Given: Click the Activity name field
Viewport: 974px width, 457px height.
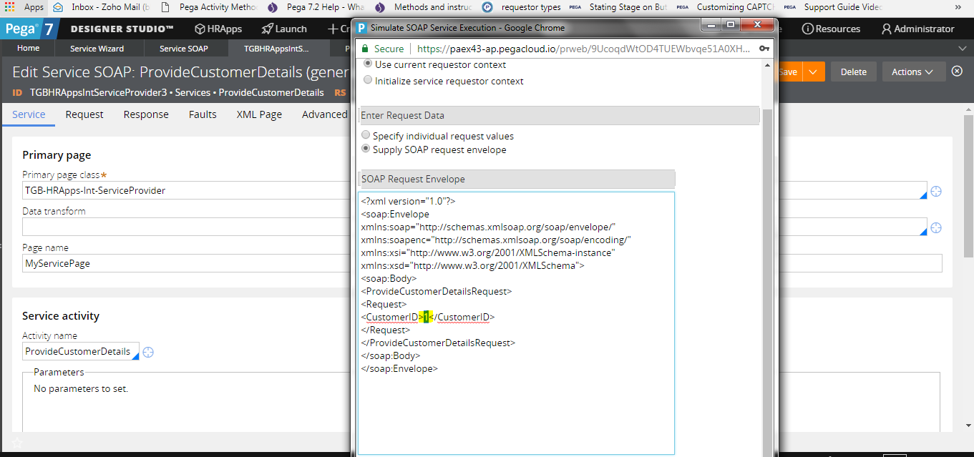Looking at the screenshot, I should point(81,351).
